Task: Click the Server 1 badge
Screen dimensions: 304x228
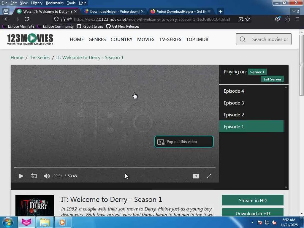Action: tap(257, 72)
